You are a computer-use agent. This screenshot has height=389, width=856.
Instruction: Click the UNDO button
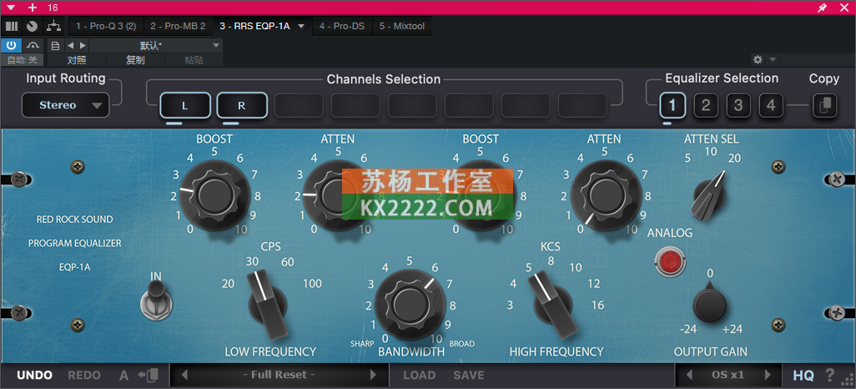pos(34,376)
